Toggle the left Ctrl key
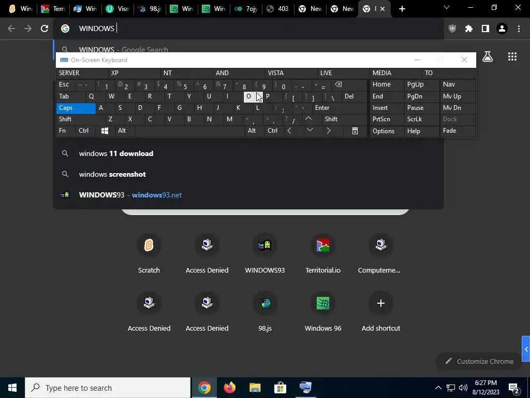 pyautogui.click(x=85, y=131)
